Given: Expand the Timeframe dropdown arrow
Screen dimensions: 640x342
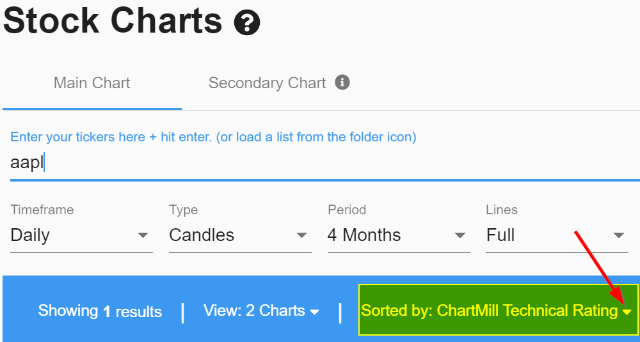Looking at the screenshot, I should (x=143, y=235).
